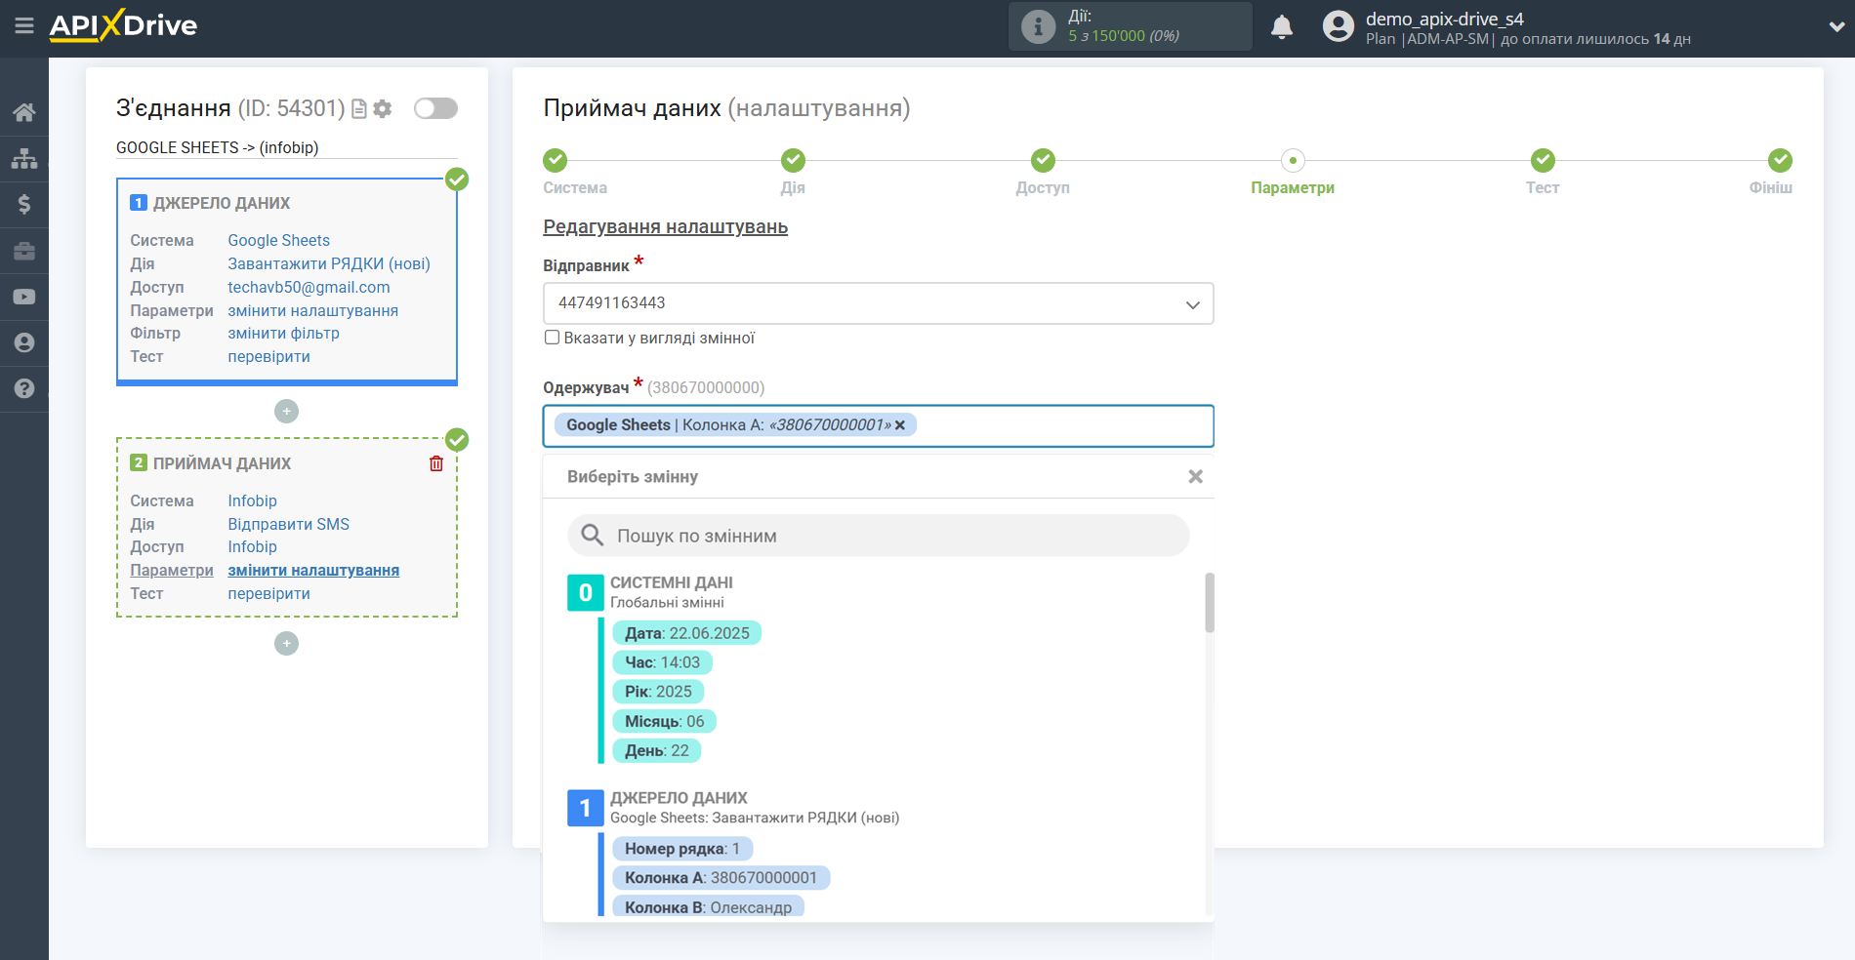Close the variable selection panel
Viewport: 1855px width, 960px height.
point(1195,477)
